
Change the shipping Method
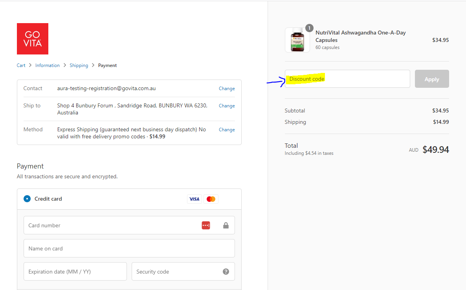[x=227, y=130]
